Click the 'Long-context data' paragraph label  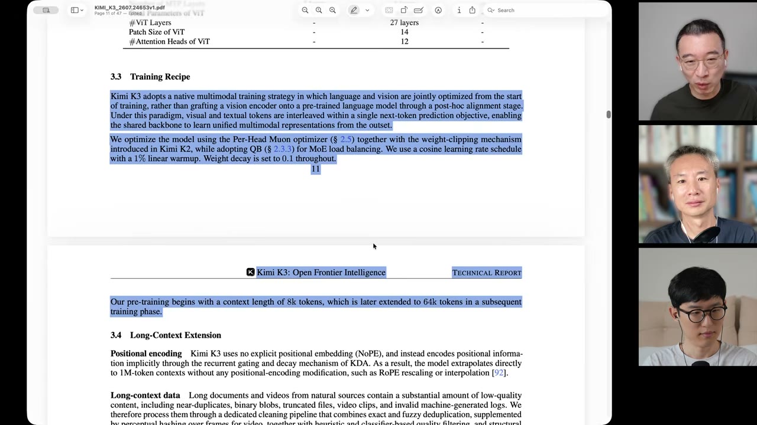(x=145, y=395)
